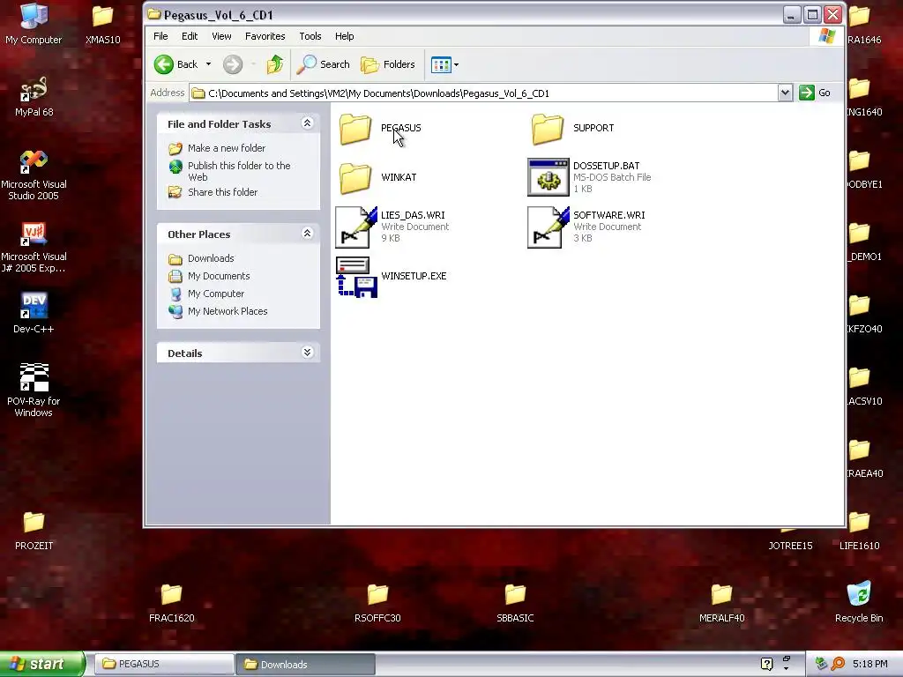The height and width of the screenshot is (677, 903).
Task: Expand the Details panel
Action: tap(308, 353)
